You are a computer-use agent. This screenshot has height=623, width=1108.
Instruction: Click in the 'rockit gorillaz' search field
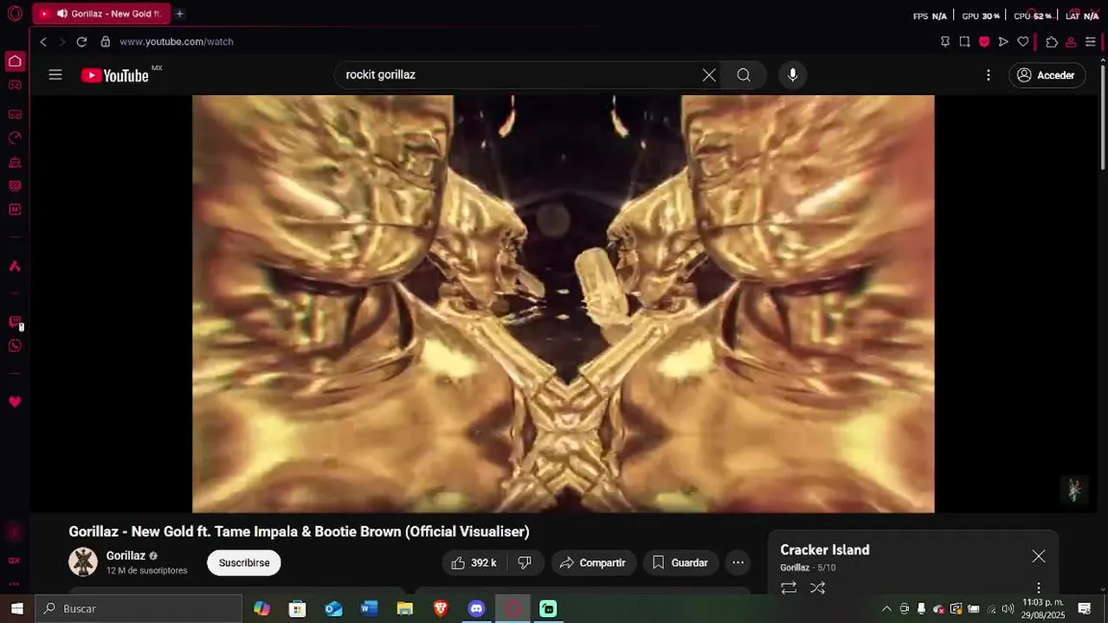tap(519, 75)
